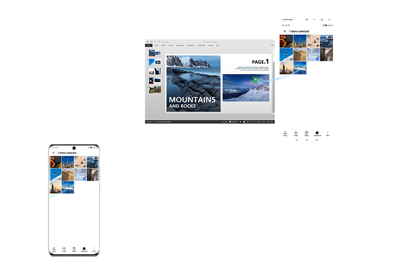Select the fifth slide thumbnail in PowerPoint
This screenshot has width=401, height=257.
point(155,90)
